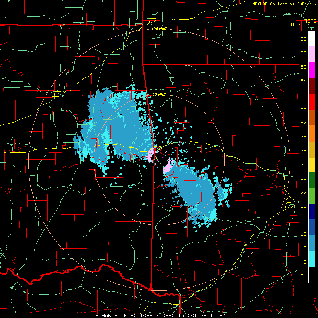Click the legend value '2'
Screen dimensions: 318x318
(x=305, y=262)
